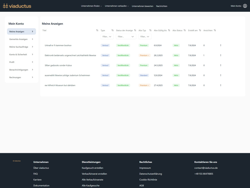Open FAQ footer link
This screenshot has width=250, height=188.
35,174
